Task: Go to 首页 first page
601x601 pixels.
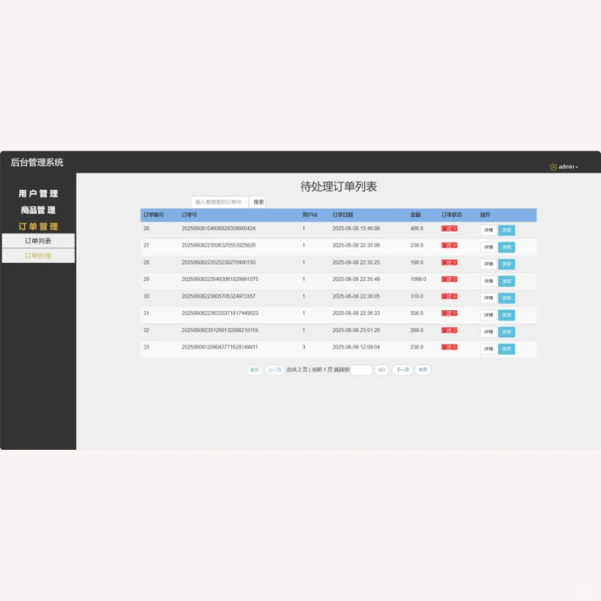Action: 255,370
